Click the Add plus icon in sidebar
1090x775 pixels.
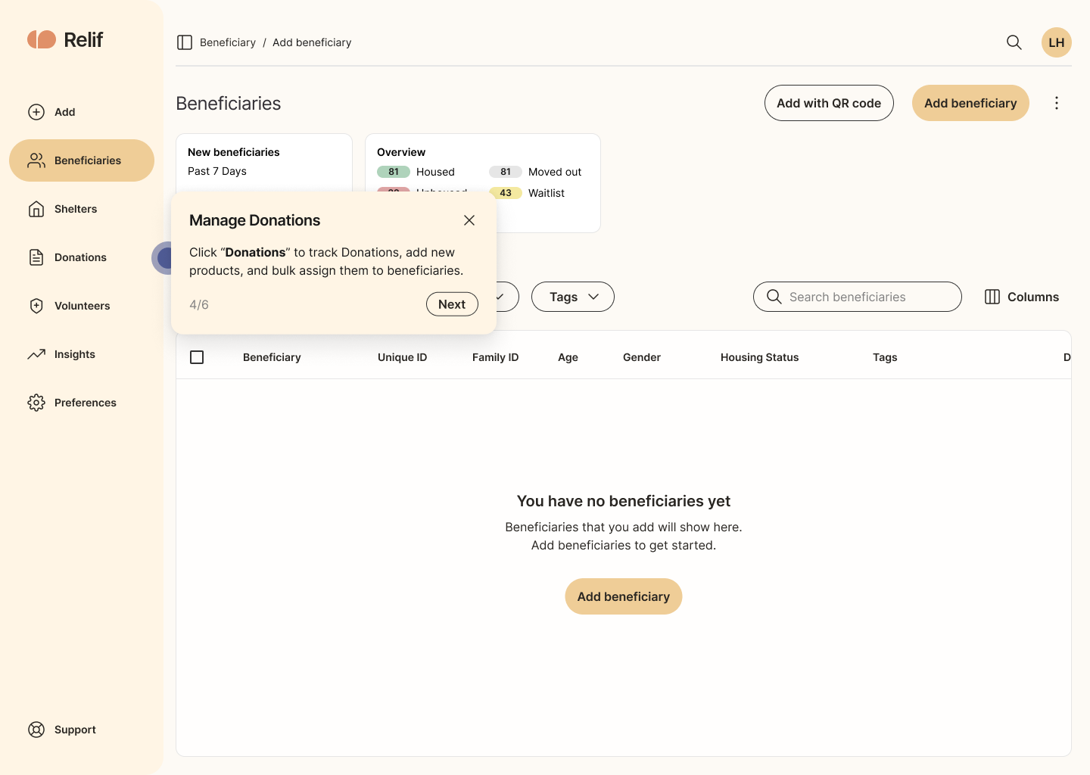(36, 112)
